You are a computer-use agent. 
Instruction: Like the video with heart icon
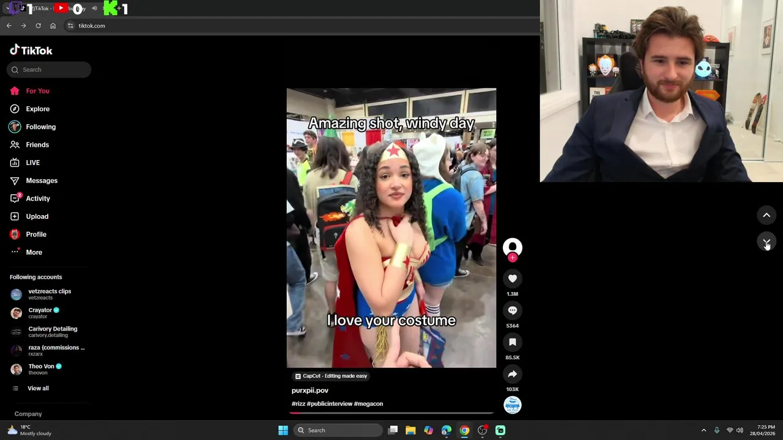click(x=513, y=279)
